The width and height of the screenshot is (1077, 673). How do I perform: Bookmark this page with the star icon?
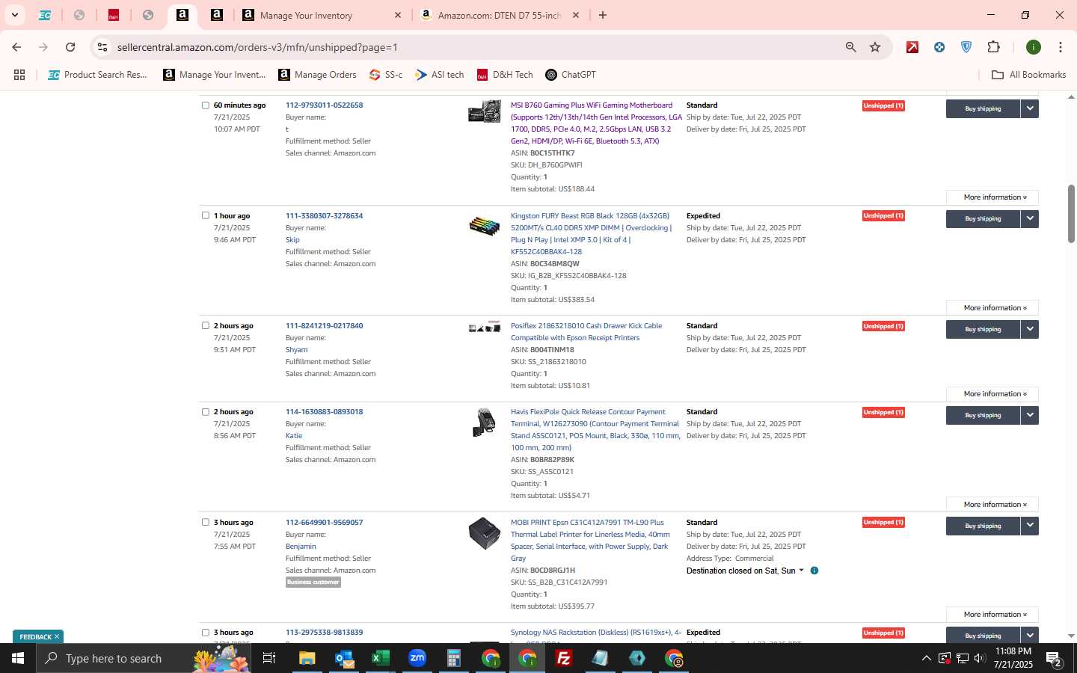[x=875, y=47]
